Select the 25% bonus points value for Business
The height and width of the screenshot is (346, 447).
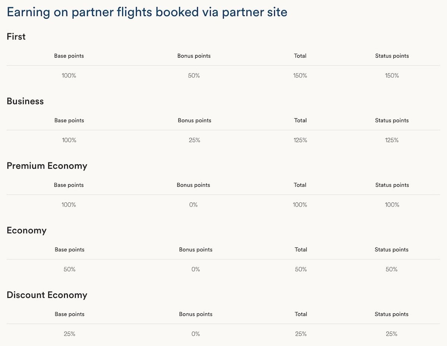[x=194, y=140]
